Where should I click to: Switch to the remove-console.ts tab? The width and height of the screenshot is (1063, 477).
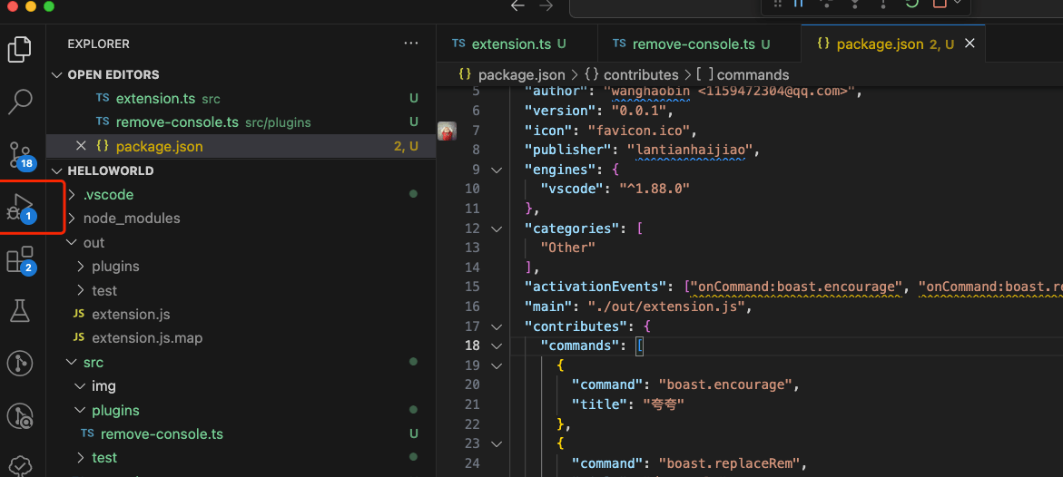693,44
